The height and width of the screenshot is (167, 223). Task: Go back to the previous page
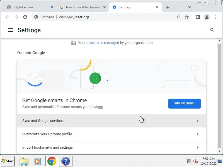click(x=7, y=17)
